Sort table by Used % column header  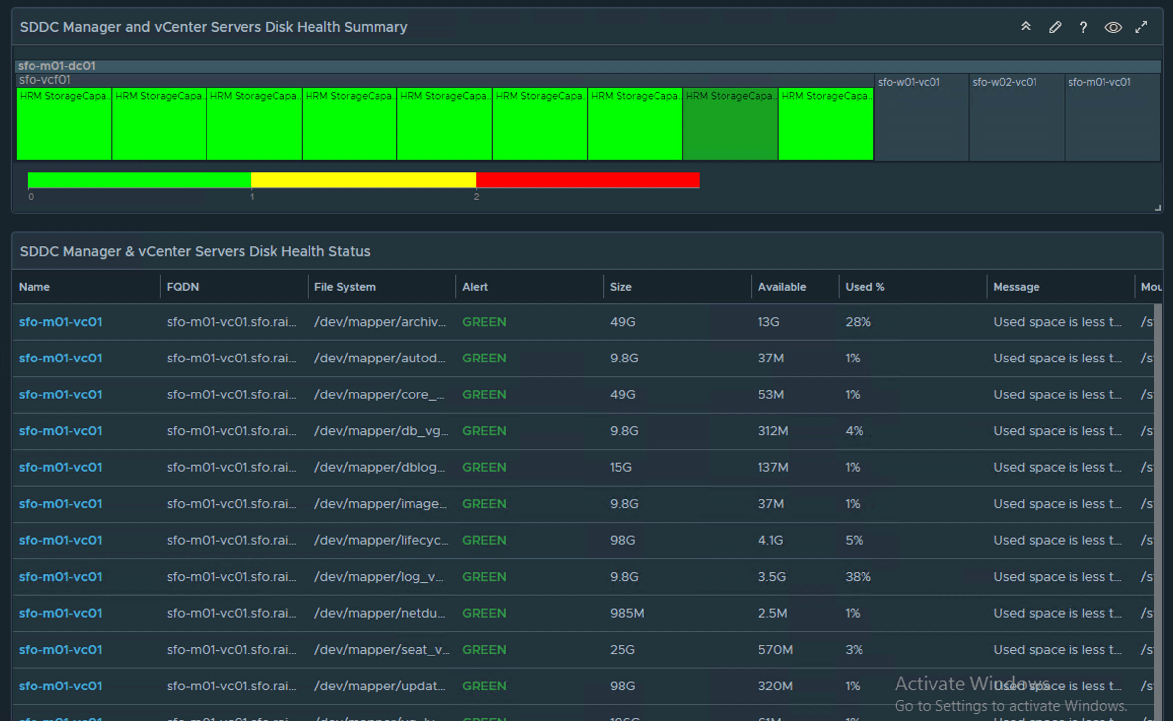tap(864, 287)
